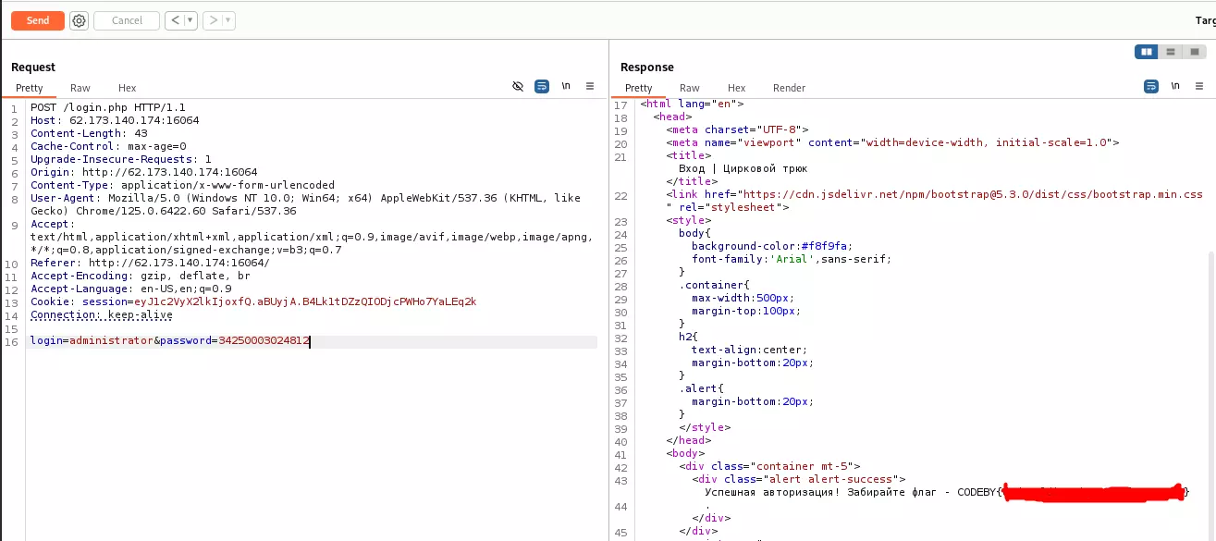Viewport: 1216px width, 541px height.
Task: Click the meta charset="UTF-8" line
Action: [737, 130]
